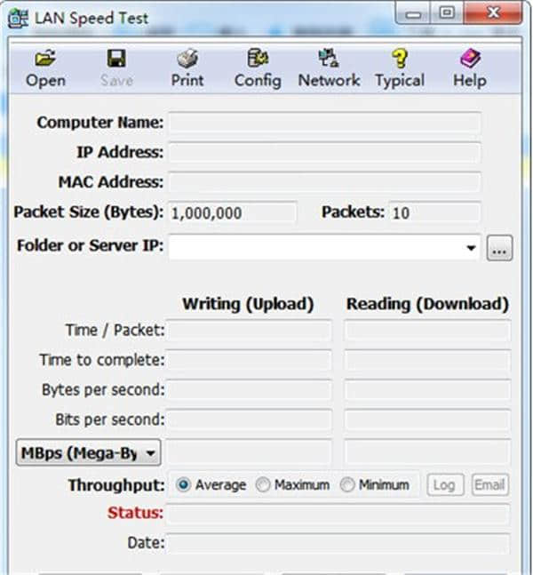This screenshot has height=575, width=533.
Task: Select the Average throughput radio button
Action: (x=184, y=485)
